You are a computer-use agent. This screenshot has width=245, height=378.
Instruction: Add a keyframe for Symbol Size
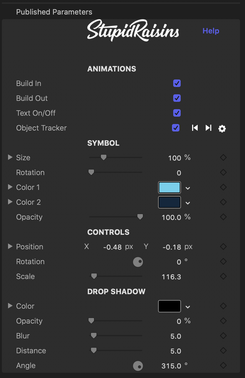pyautogui.click(x=223, y=157)
